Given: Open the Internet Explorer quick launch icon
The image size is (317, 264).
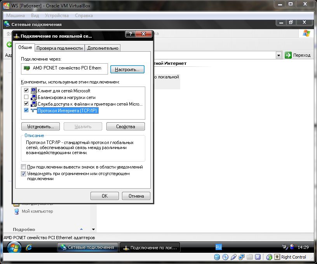Looking at the screenshot, I should coord(29,247).
